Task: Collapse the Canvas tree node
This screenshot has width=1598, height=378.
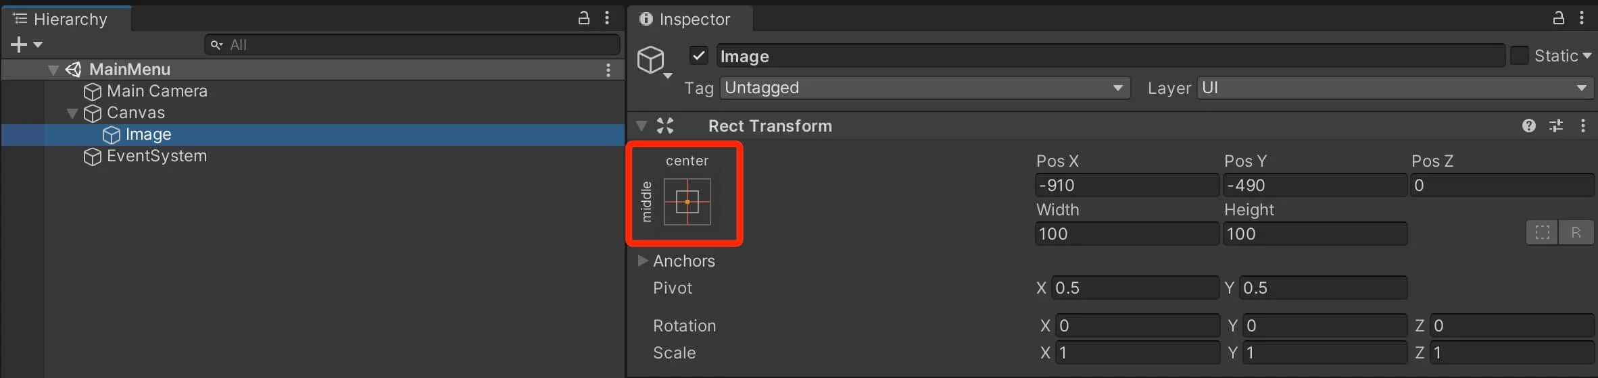Action: 72,113
